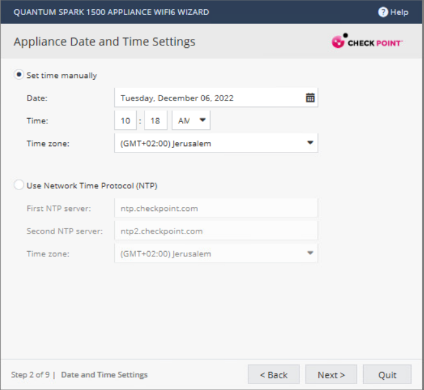Click the First NTP server field
The image size is (424, 390).
[216, 208]
